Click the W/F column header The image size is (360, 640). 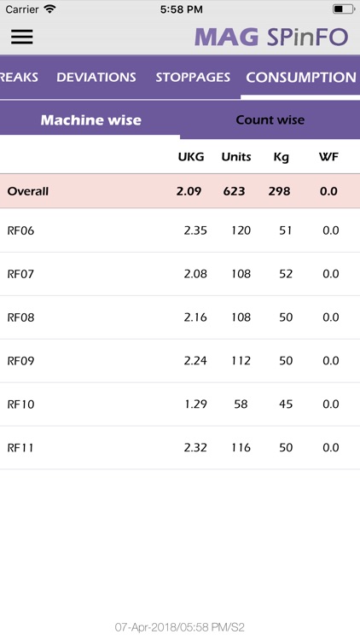[329, 157]
